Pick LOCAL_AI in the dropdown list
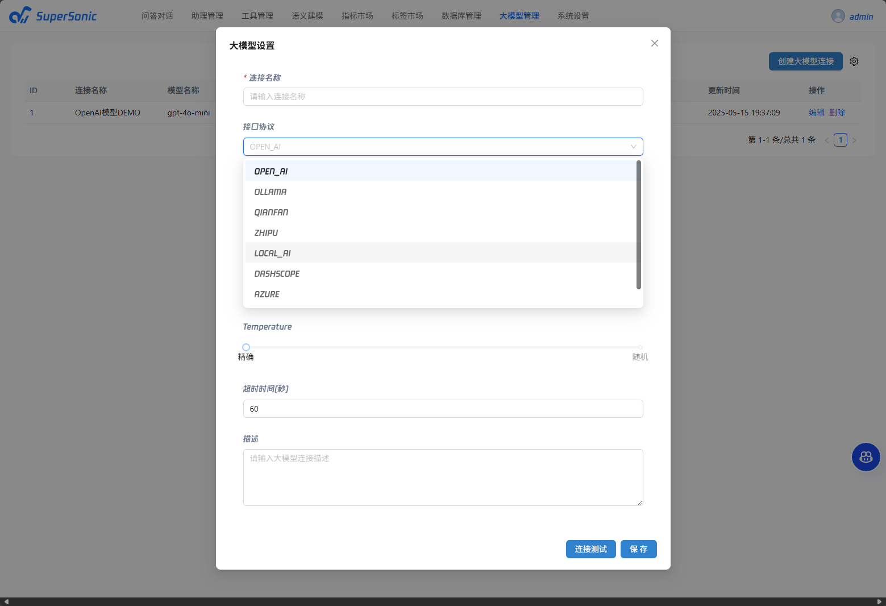The height and width of the screenshot is (606, 886). 440,253
